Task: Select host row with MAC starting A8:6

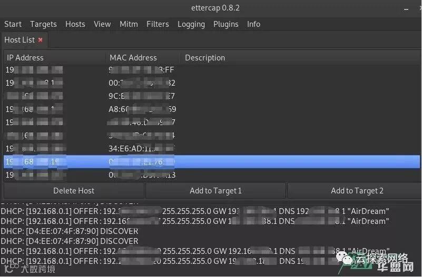Action: 212,109
